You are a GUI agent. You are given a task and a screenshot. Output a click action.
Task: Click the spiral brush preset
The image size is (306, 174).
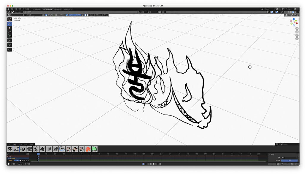[x=36, y=149]
